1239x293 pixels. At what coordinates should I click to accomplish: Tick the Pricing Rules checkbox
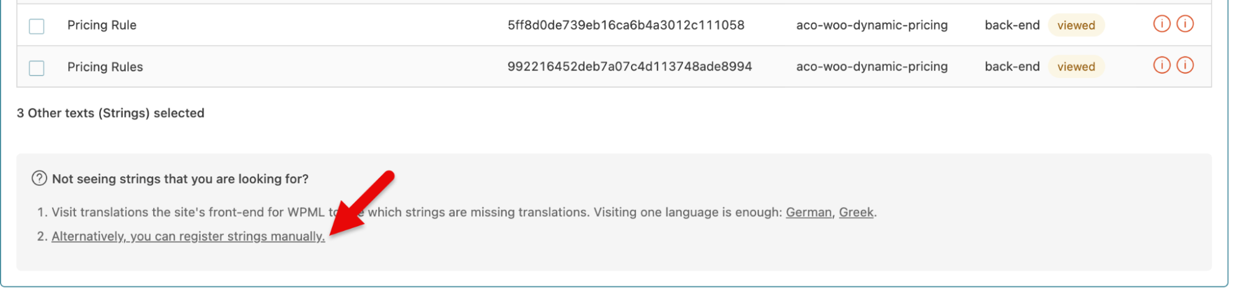pyautogui.click(x=37, y=68)
